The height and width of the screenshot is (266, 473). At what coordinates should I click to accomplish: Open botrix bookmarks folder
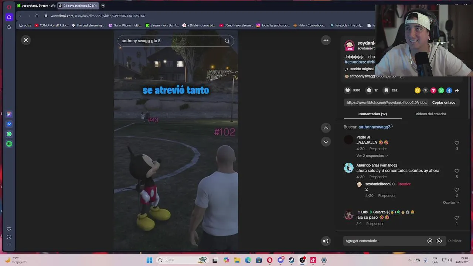coord(25,25)
